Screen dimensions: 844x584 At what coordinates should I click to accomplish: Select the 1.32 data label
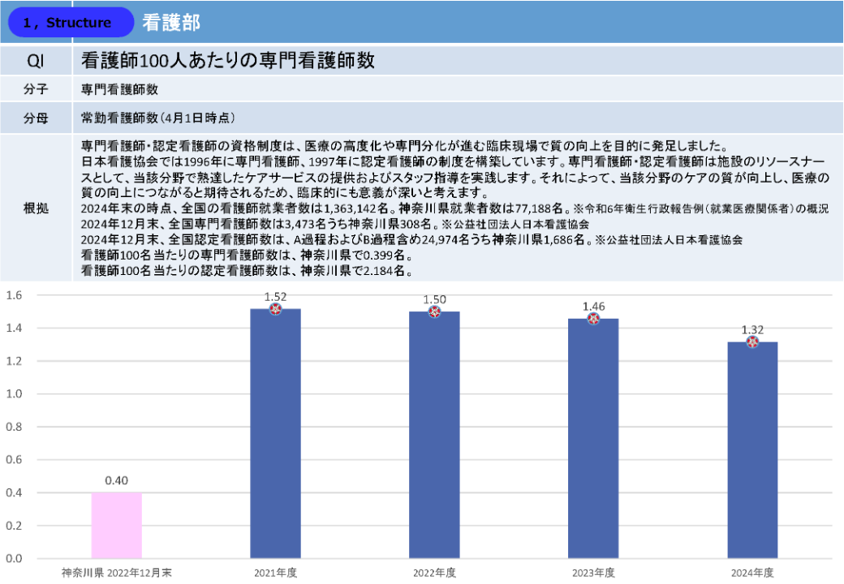click(x=752, y=328)
